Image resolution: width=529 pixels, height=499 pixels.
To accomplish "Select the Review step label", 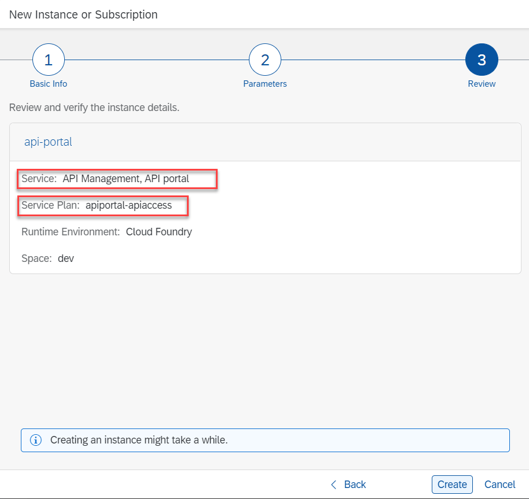I will 482,84.
